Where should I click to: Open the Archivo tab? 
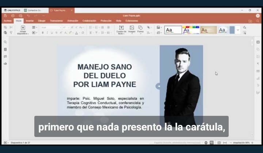[x=8, y=21]
